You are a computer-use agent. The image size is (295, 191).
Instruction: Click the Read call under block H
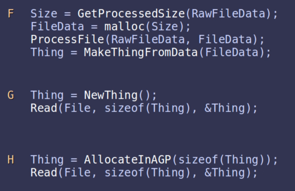(44, 173)
